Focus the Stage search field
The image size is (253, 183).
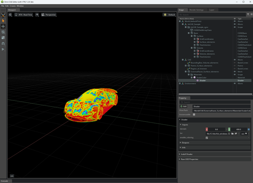pyautogui.click(x=212, y=15)
